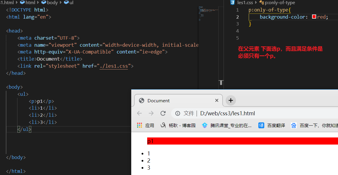Go back in the browser
338x175 pixels.
click(140, 113)
